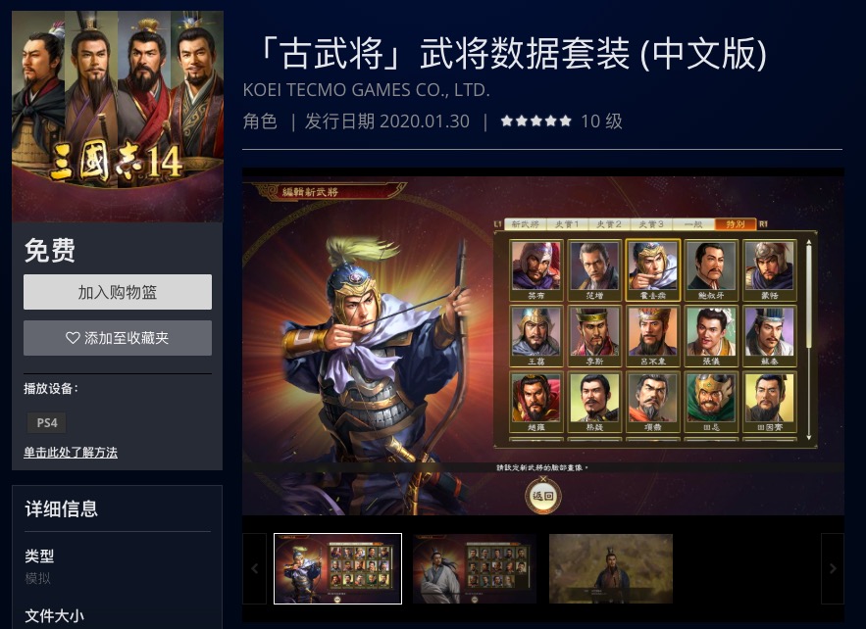The width and height of the screenshot is (866, 629).
Task: Select the 项燕 character portrait
Action: pos(653,402)
